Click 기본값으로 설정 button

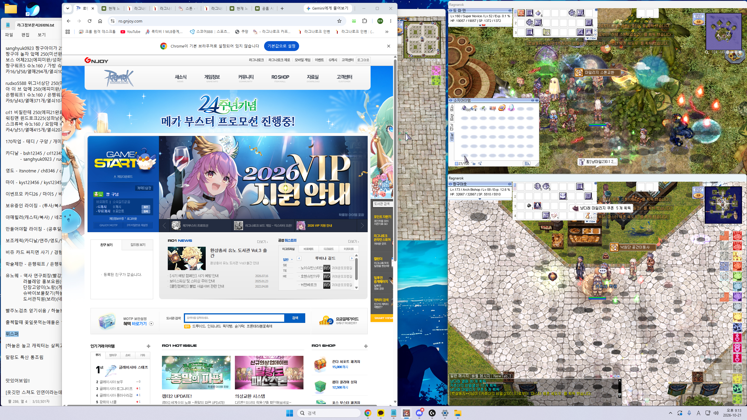[x=281, y=46]
